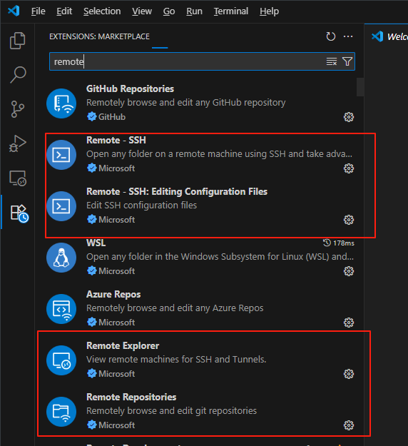
Task: Select the GitHub Repositories extension title
Action: tap(130, 88)
